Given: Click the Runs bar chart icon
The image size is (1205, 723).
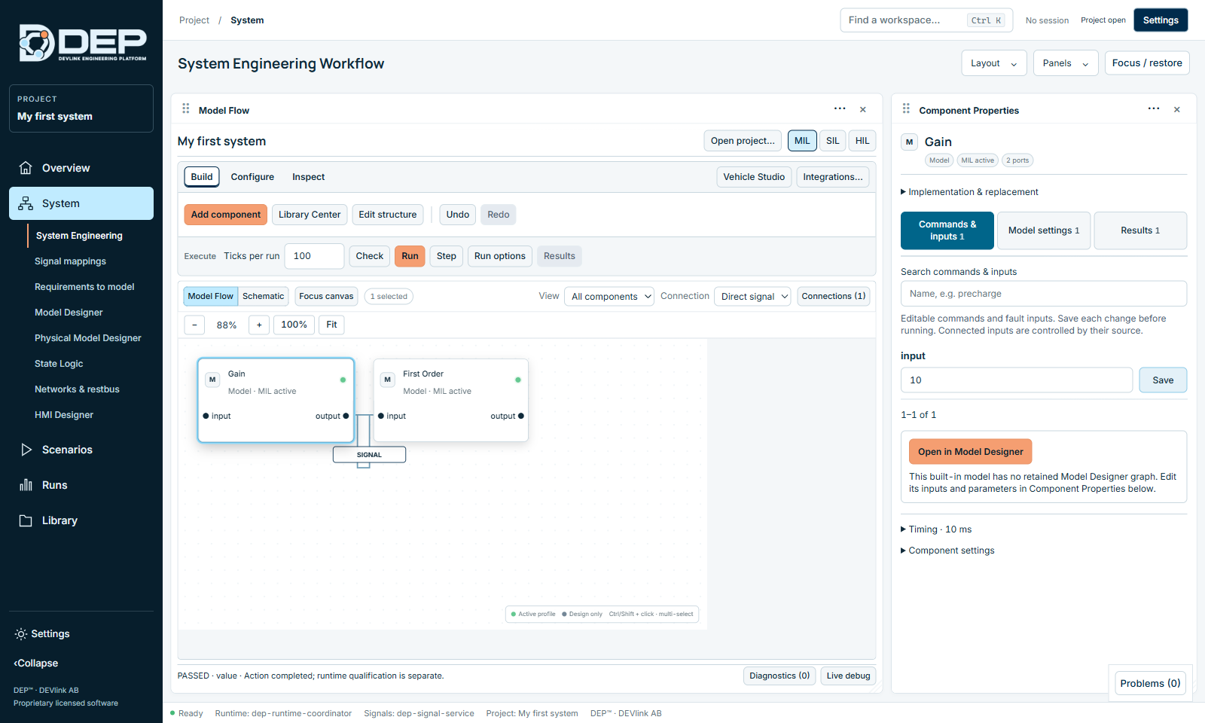Looking at the screenshot, I should pyautogui.click(x=26, y=485).
